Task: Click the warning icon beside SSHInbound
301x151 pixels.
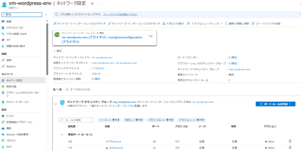Action: (x=107, y=148)
